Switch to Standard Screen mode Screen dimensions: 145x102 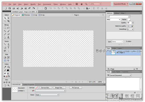[4, 82]
